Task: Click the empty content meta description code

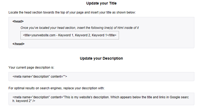Action: pyautogui.click(x=40, y=77)
